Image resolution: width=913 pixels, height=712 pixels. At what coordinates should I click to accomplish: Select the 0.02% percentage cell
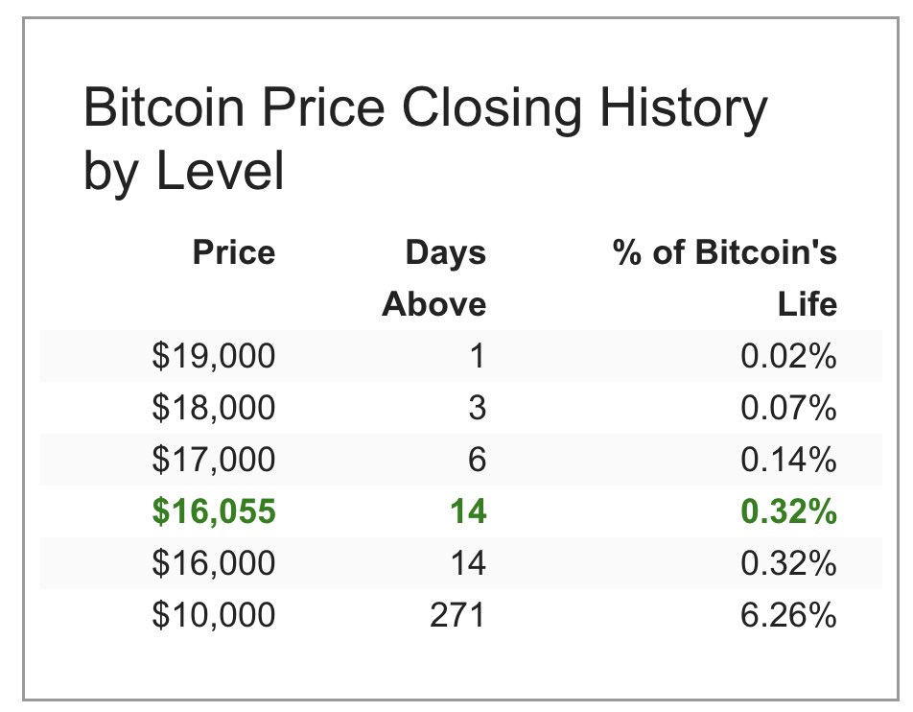[x=789, y=356]
